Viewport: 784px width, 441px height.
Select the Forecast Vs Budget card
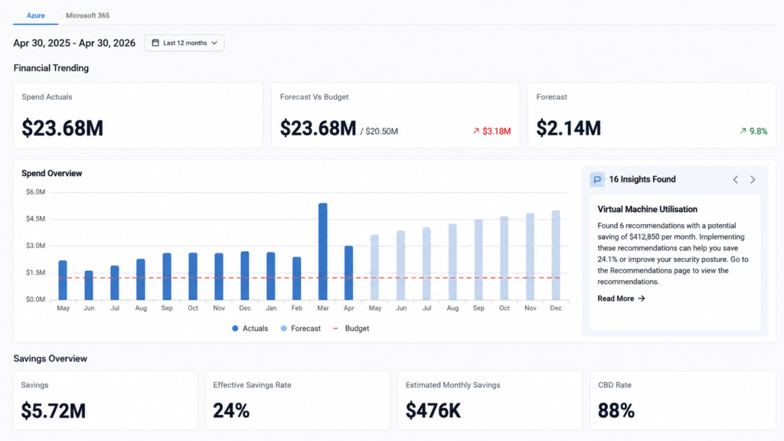396,116
